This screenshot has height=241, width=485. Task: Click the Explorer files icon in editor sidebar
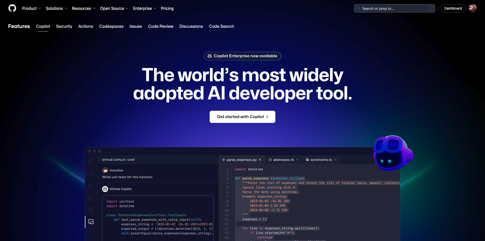91,161
